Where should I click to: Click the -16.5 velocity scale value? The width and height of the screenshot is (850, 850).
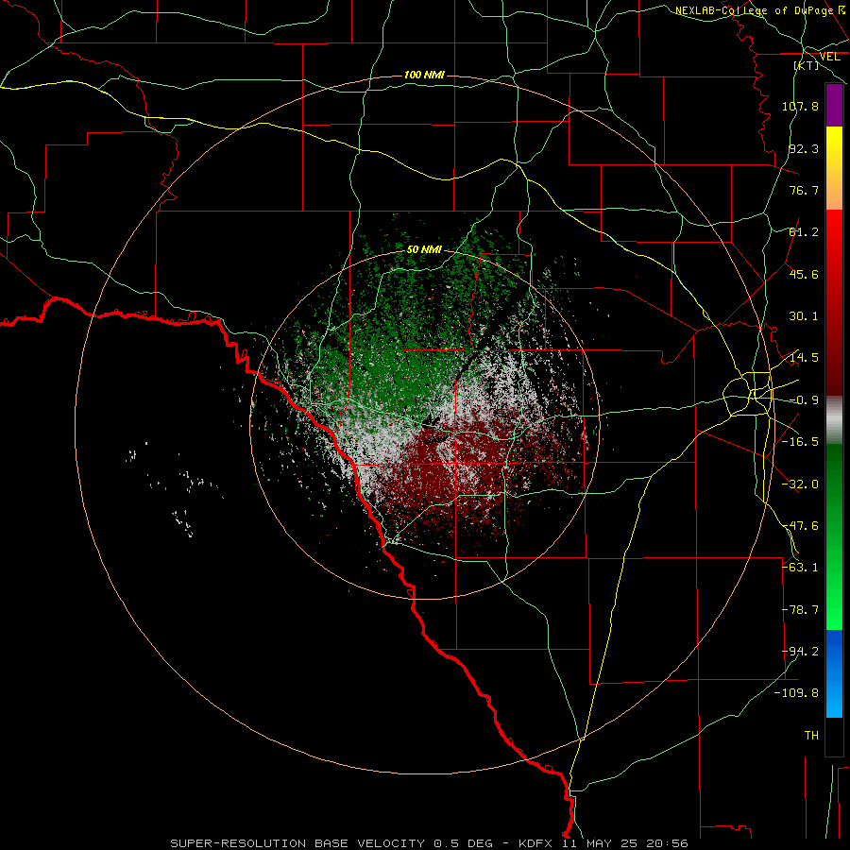(x=800, y=442)
